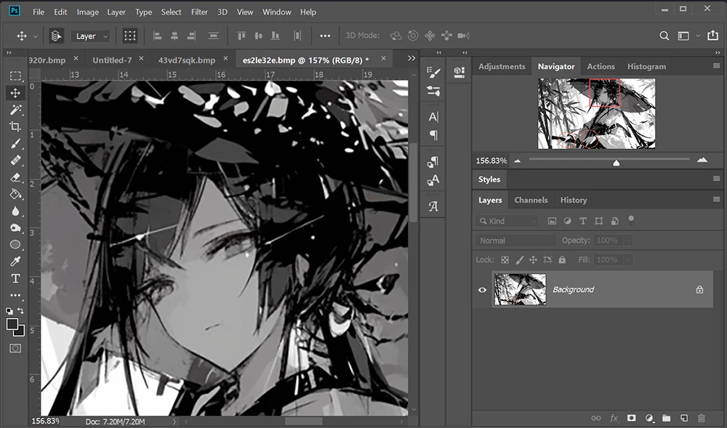
Task: Open the Edit Toolbar three-dots button
Action: coord(15,295)
